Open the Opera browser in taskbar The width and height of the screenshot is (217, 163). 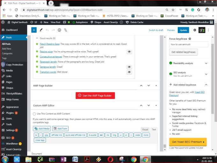pyautogui.click(x=110, y=159)
